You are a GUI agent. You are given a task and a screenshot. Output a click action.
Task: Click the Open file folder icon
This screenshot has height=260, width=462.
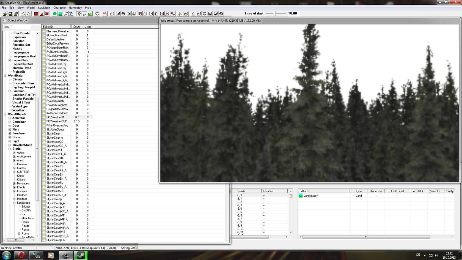tap(5, 14)
